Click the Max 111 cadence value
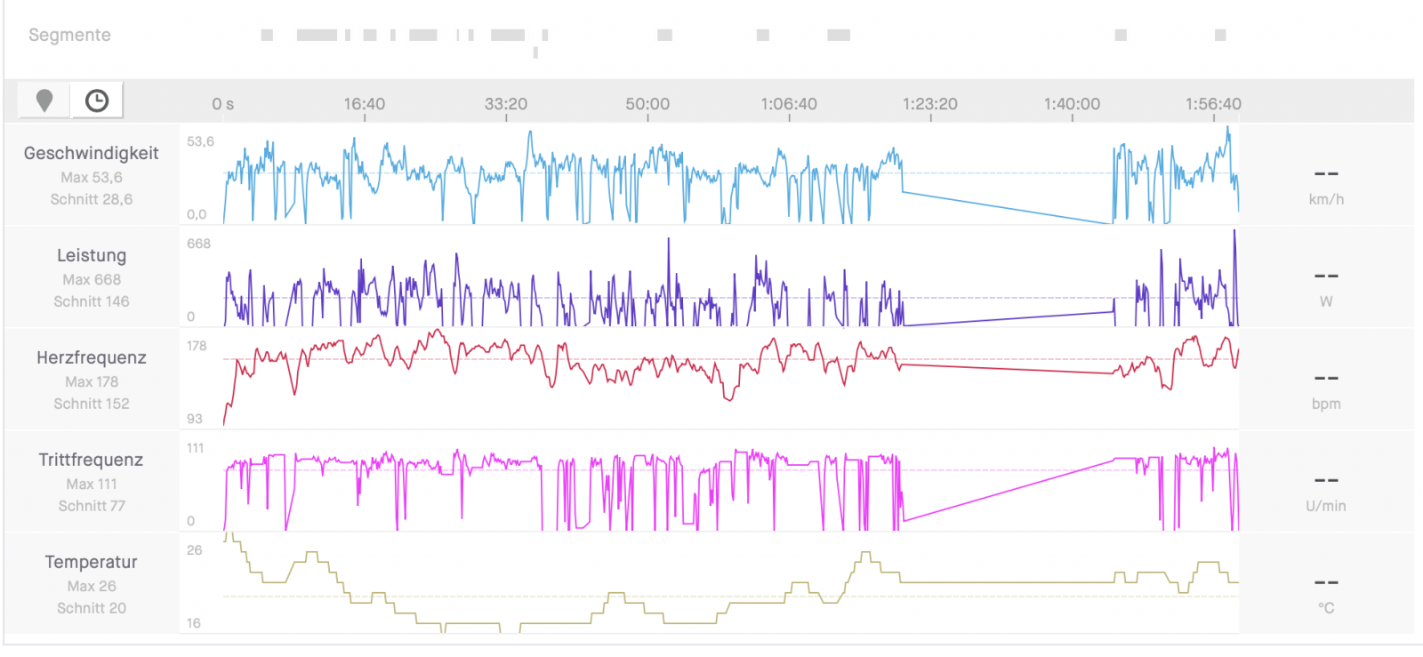The image size is (1423, 657). pyautogui.click(x=92, y=484)
